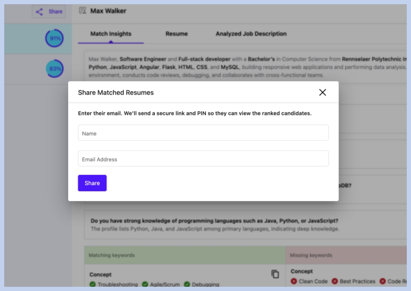Open the Resume tab
The width and height of the screenshot is (411, 291).
pos(176,34)
